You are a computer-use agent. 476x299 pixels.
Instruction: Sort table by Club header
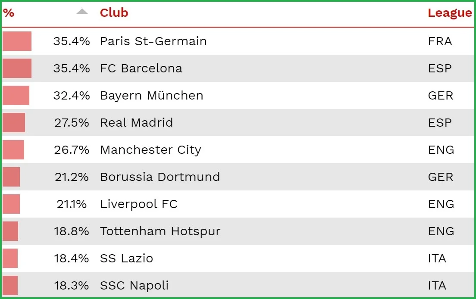click(x=114, y=13)
